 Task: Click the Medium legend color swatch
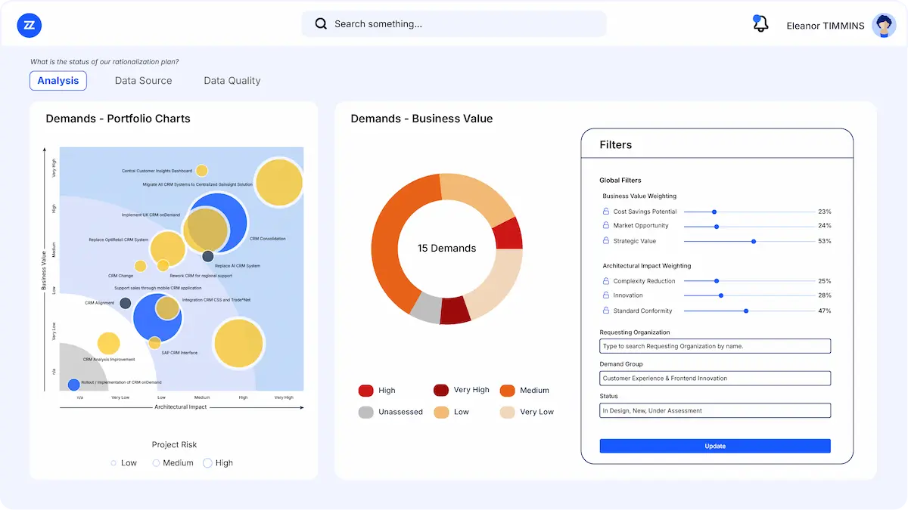pos(507,390)
